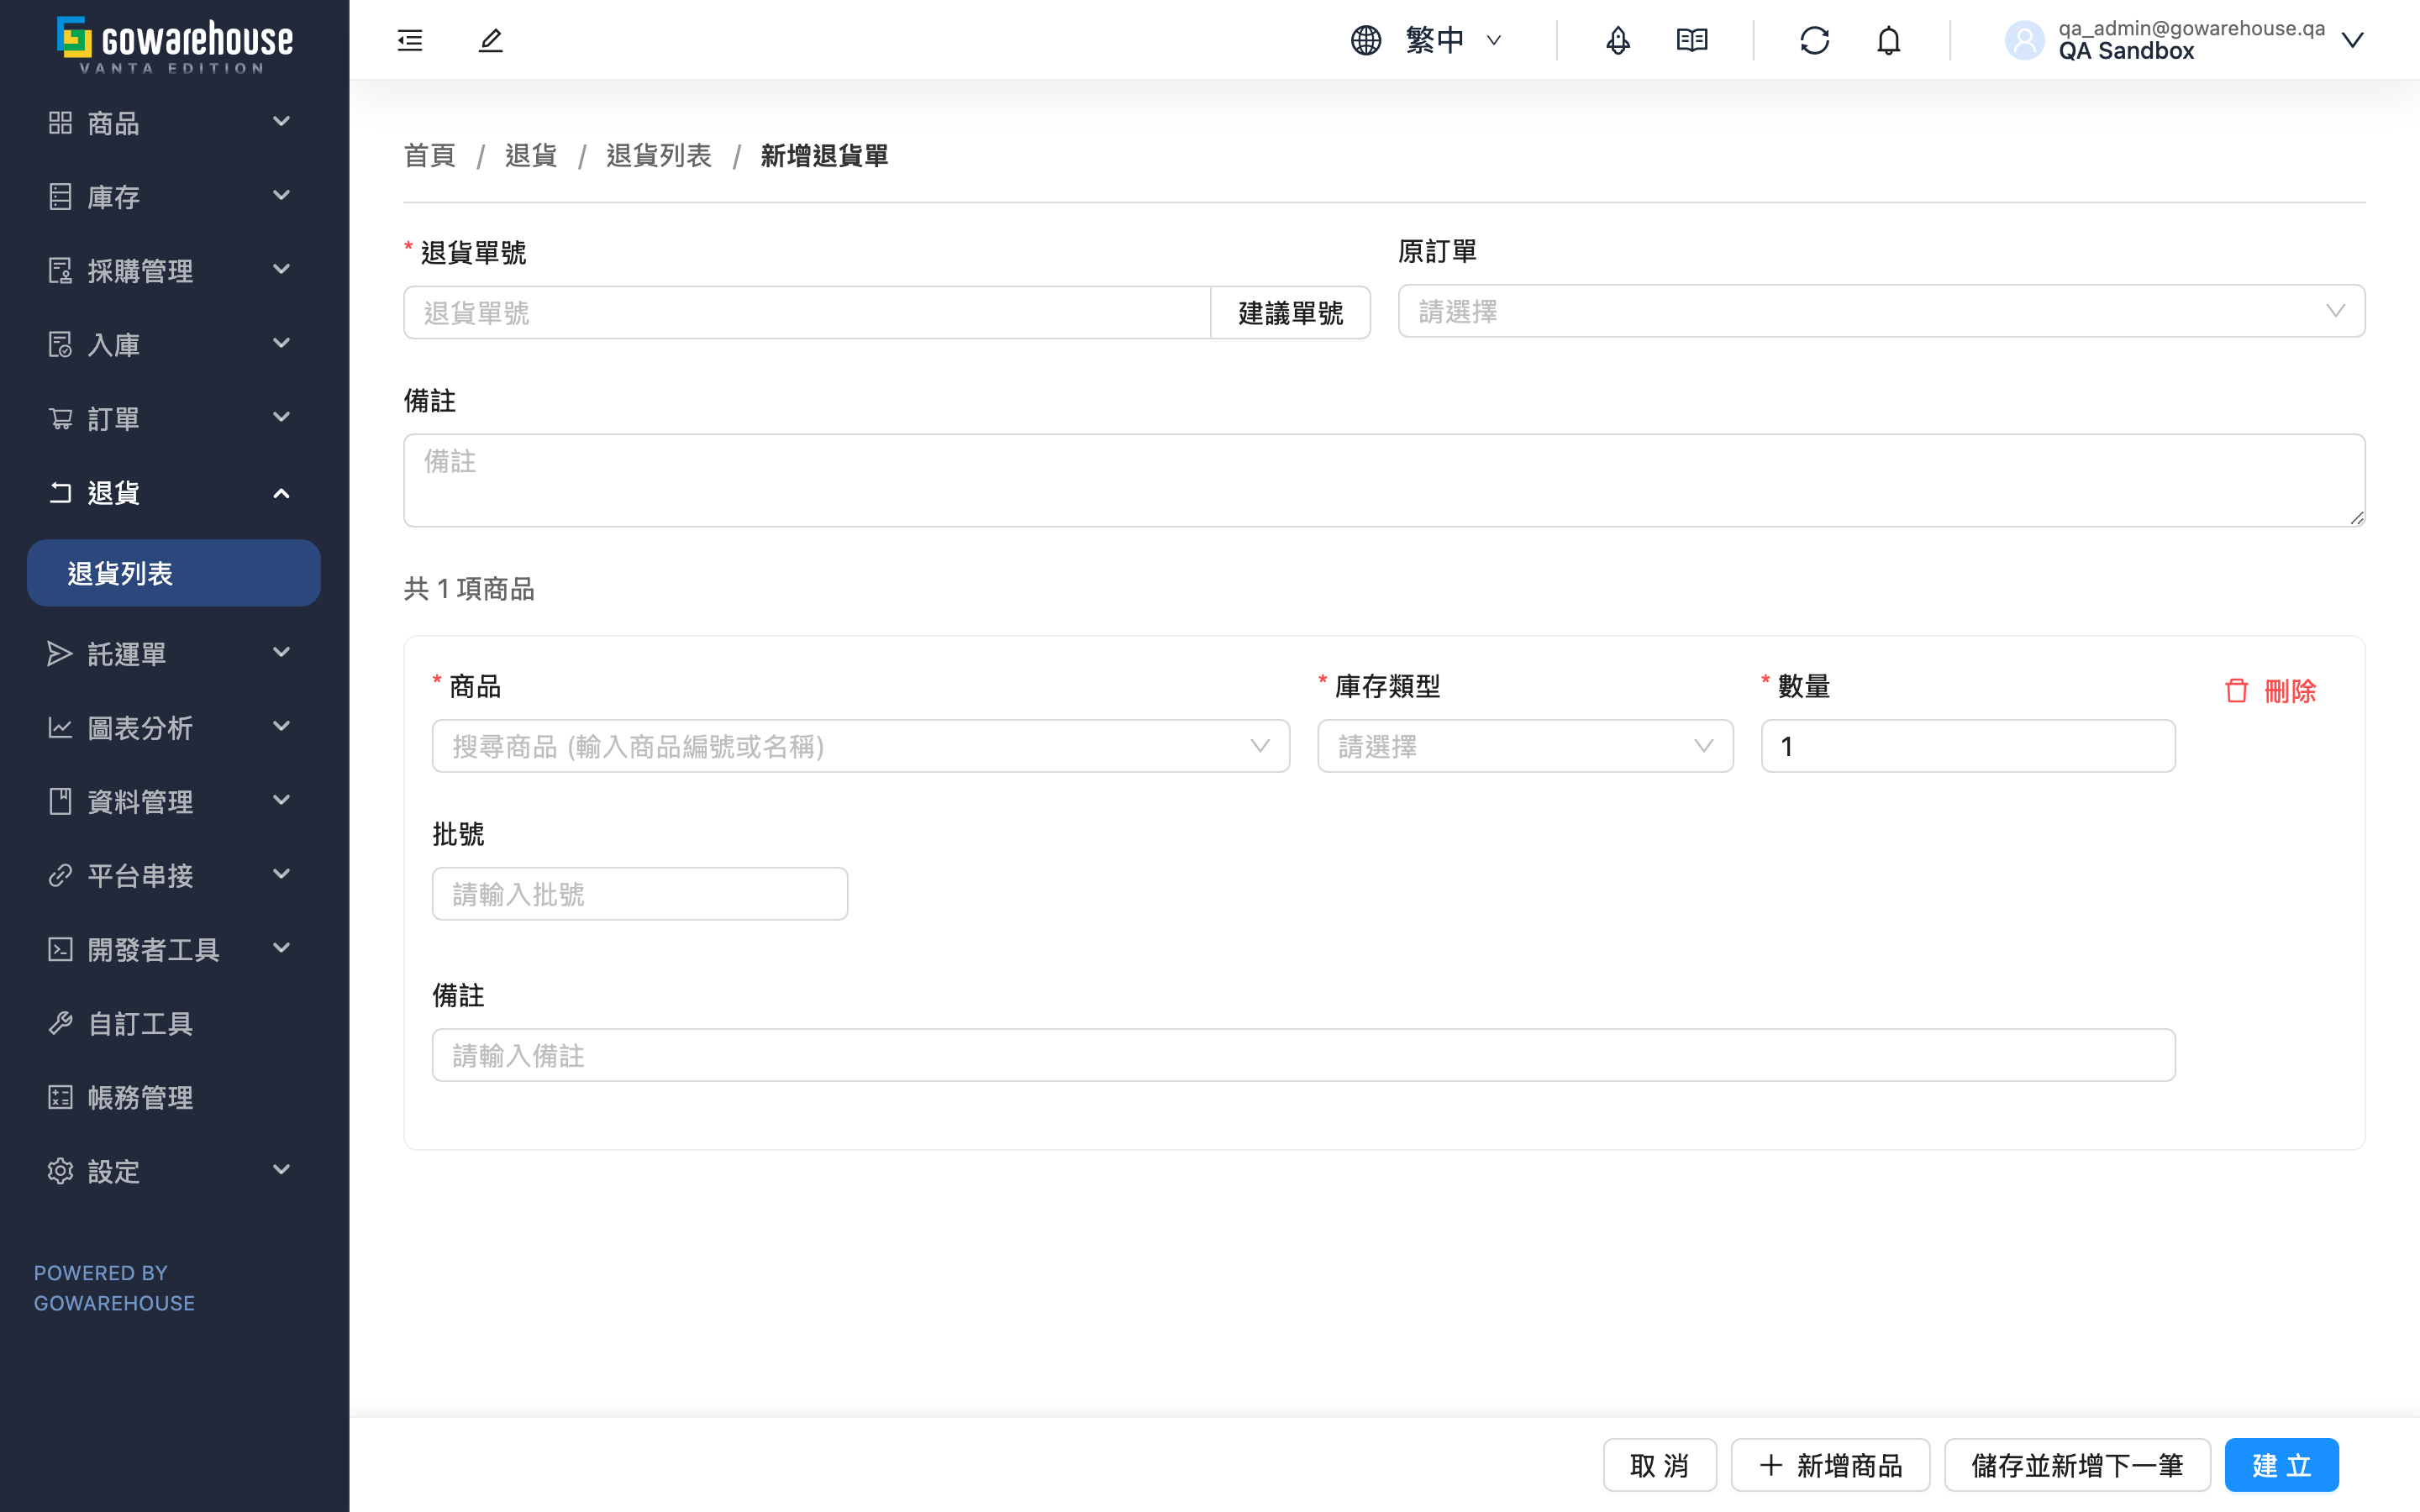
Task: Collapse sidebar with menu fold icon
Action: [410, 40]
